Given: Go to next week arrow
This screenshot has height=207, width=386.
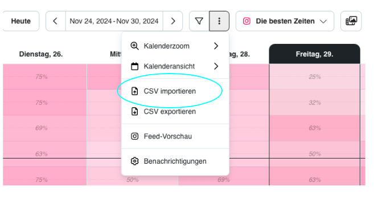Looking at the screenshot, I should (173, 21).
